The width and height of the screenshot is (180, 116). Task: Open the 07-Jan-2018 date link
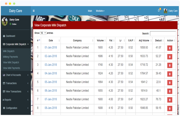51,99
